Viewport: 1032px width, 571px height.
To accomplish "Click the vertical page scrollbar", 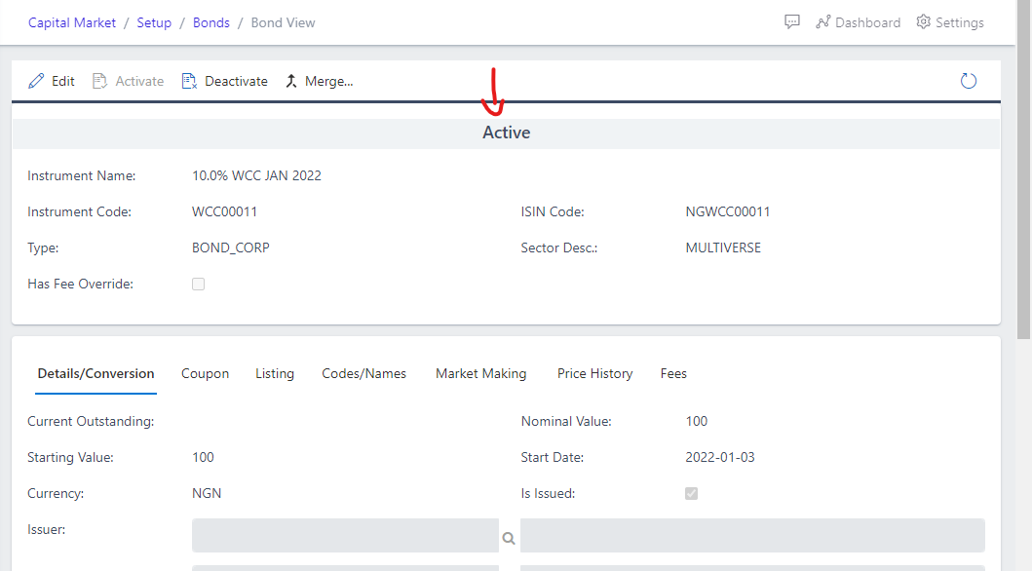I will (x=1023, y=195).
